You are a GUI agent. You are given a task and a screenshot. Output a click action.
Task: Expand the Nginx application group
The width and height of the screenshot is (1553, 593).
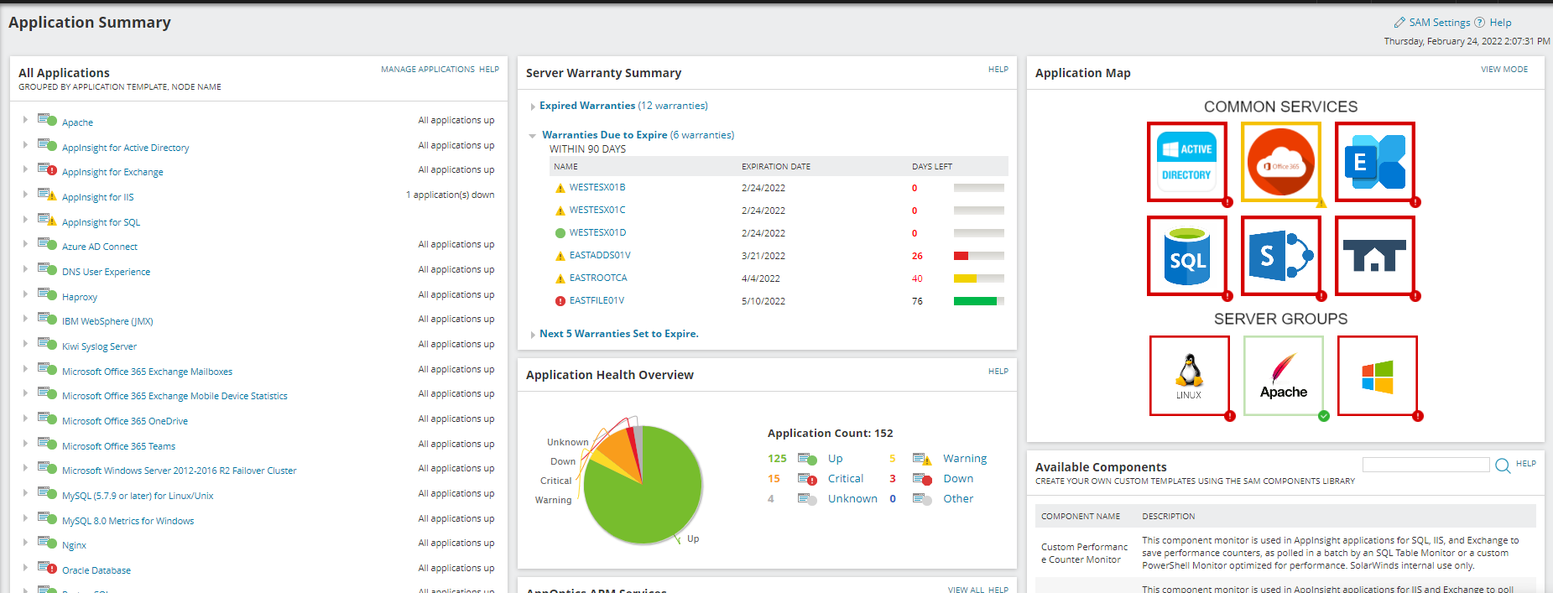point(25,543)
